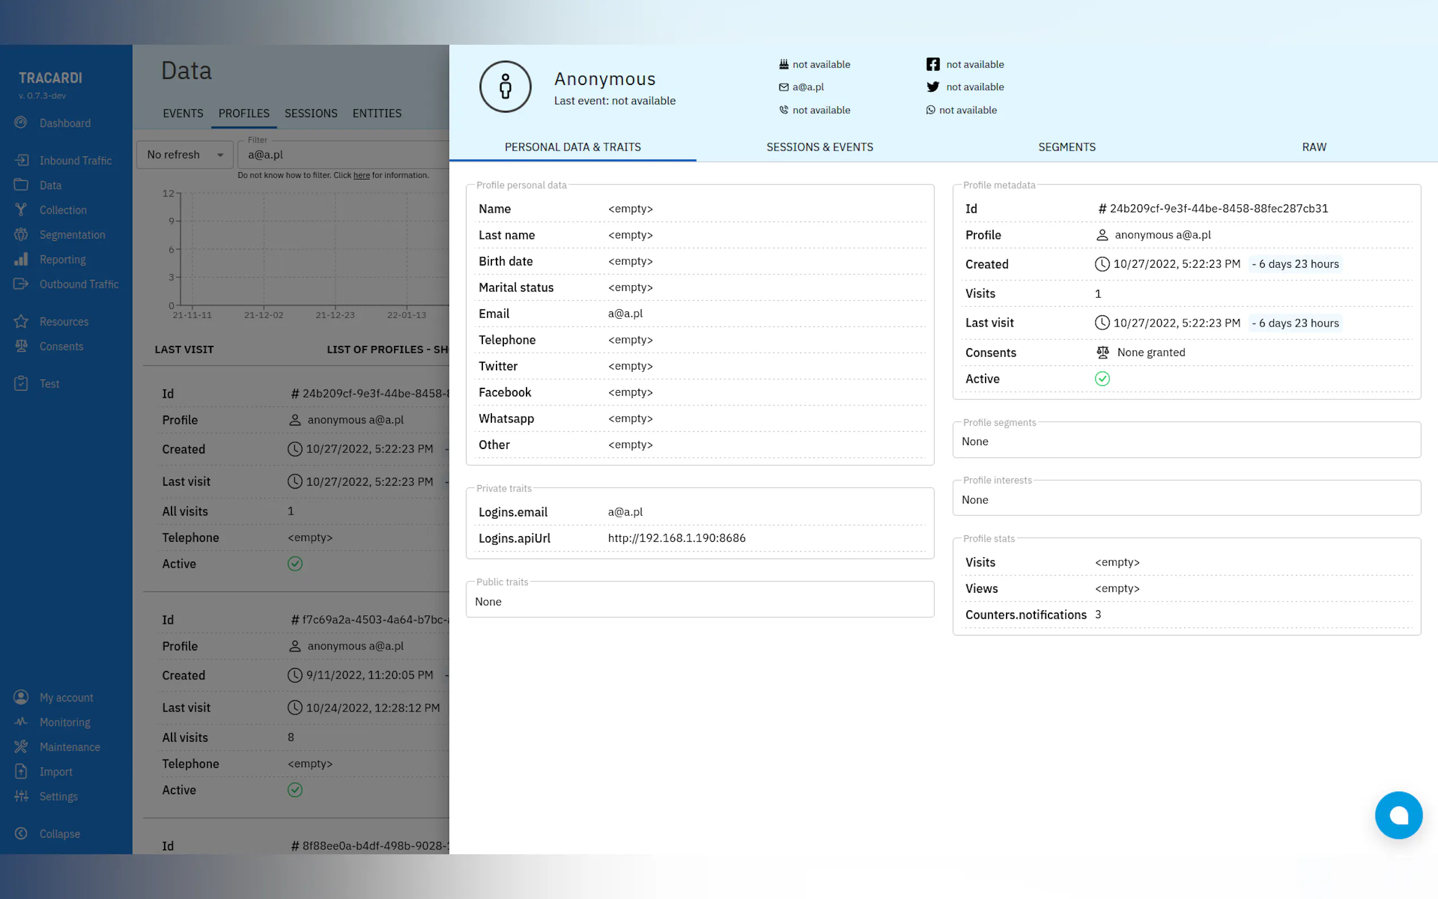
Task: Click the a@a.pl email in the profile header
Action: coord(808,87)
